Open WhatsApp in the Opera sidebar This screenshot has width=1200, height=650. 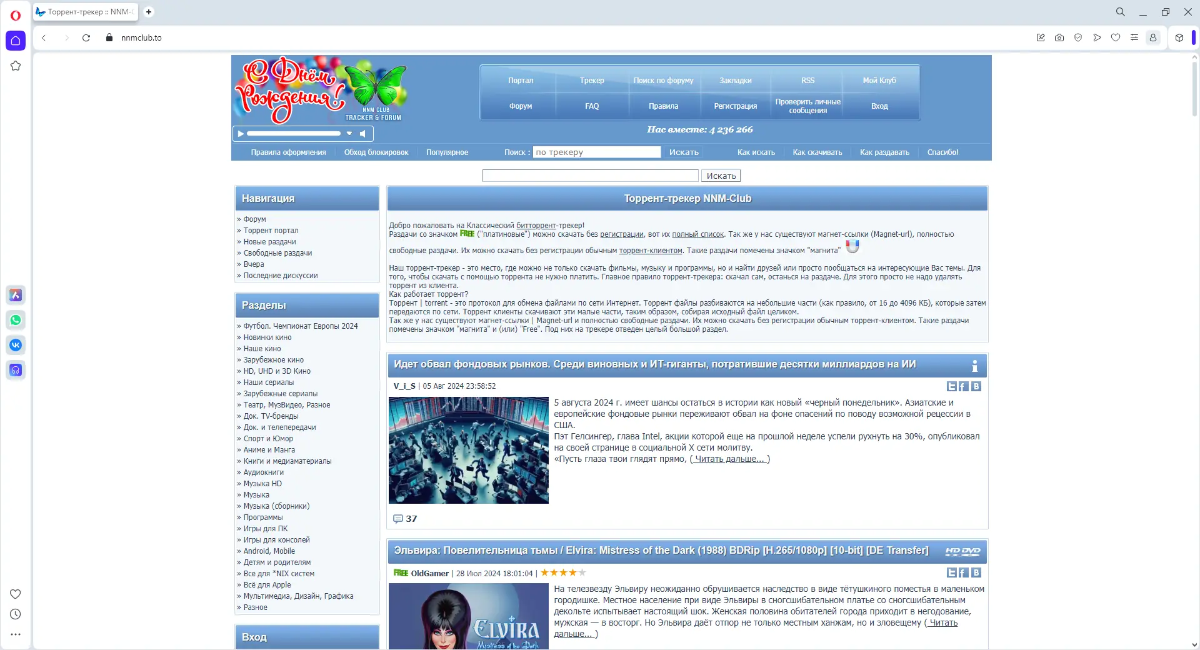(x=16, y=320)
